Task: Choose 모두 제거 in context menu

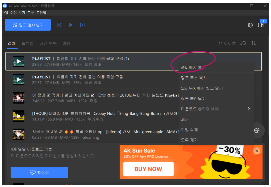Action: click(x=216, y=140)
